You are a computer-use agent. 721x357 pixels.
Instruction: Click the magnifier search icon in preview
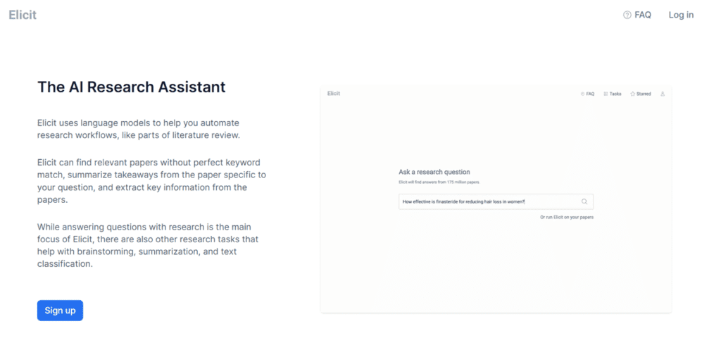584,201
